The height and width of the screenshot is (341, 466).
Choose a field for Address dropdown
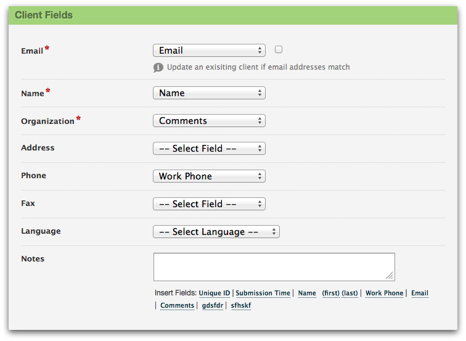pyautogui.click(x=209, y=149)
